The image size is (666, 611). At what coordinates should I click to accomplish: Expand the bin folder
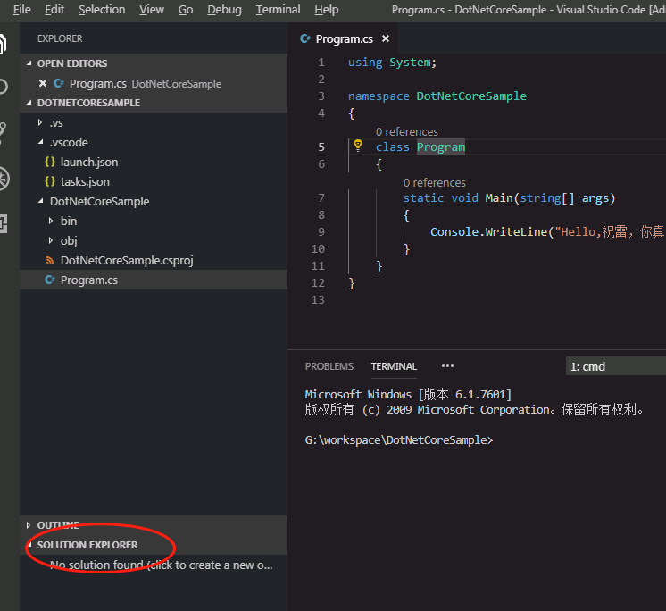pos(68,221)
